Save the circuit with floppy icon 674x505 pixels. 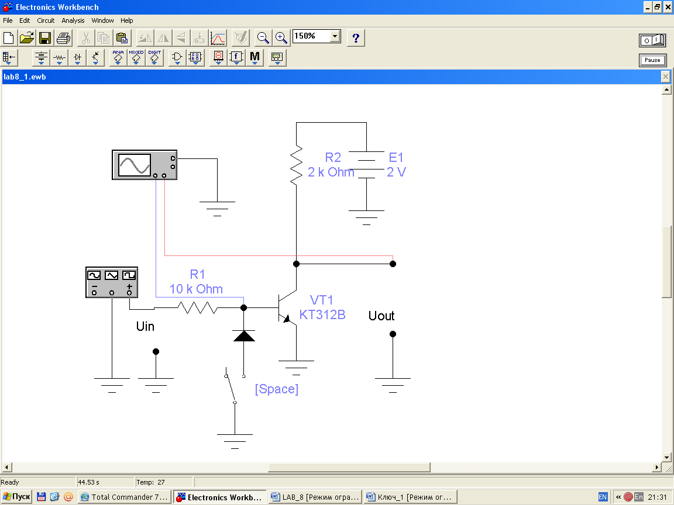tap(44, 38)
